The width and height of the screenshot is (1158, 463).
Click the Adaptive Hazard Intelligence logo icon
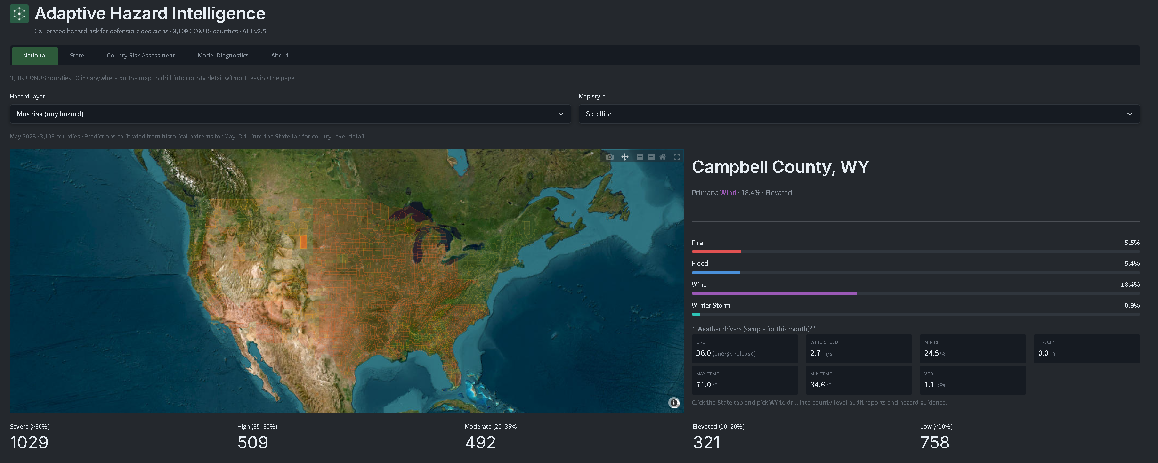(x=19, y=14)
